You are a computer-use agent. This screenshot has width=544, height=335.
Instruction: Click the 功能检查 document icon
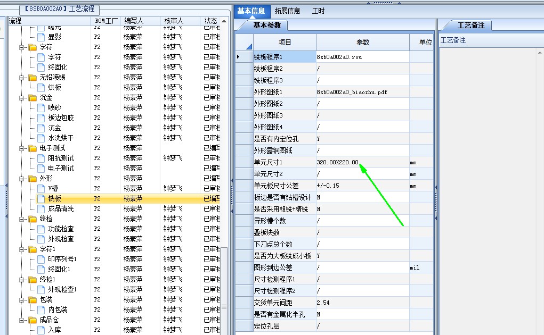(x=41, y=229)
